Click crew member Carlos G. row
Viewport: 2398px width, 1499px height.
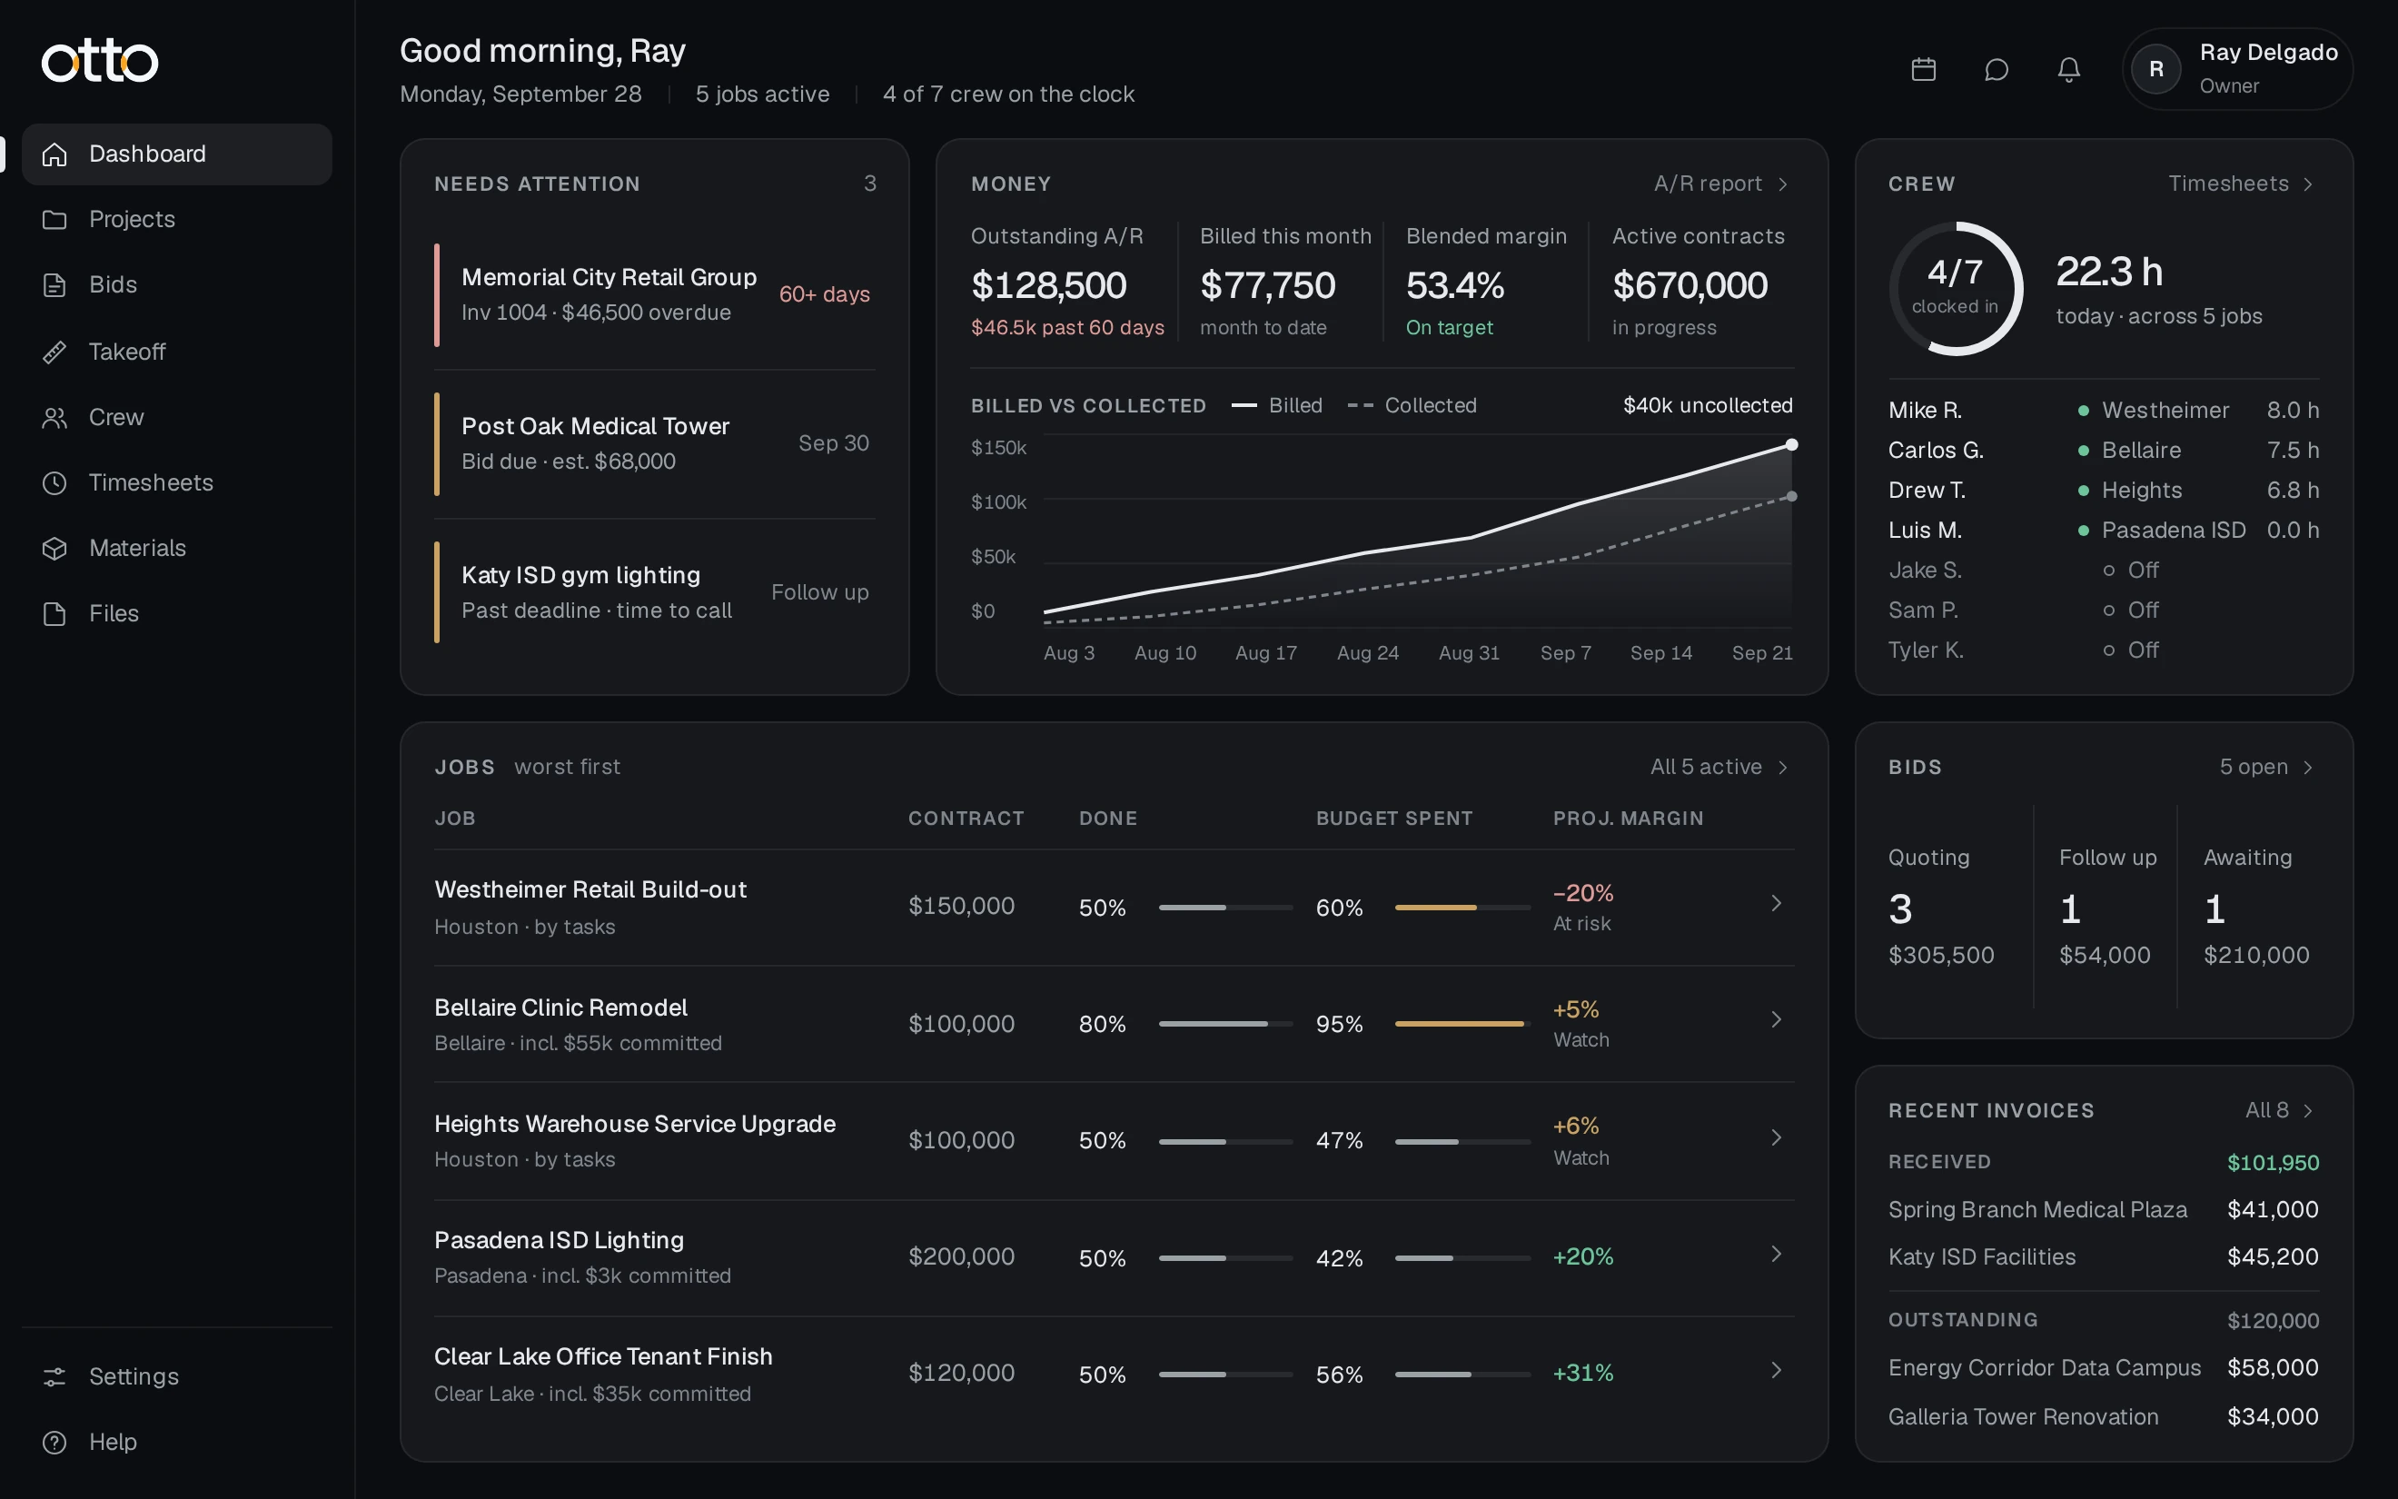(2104, 450)
